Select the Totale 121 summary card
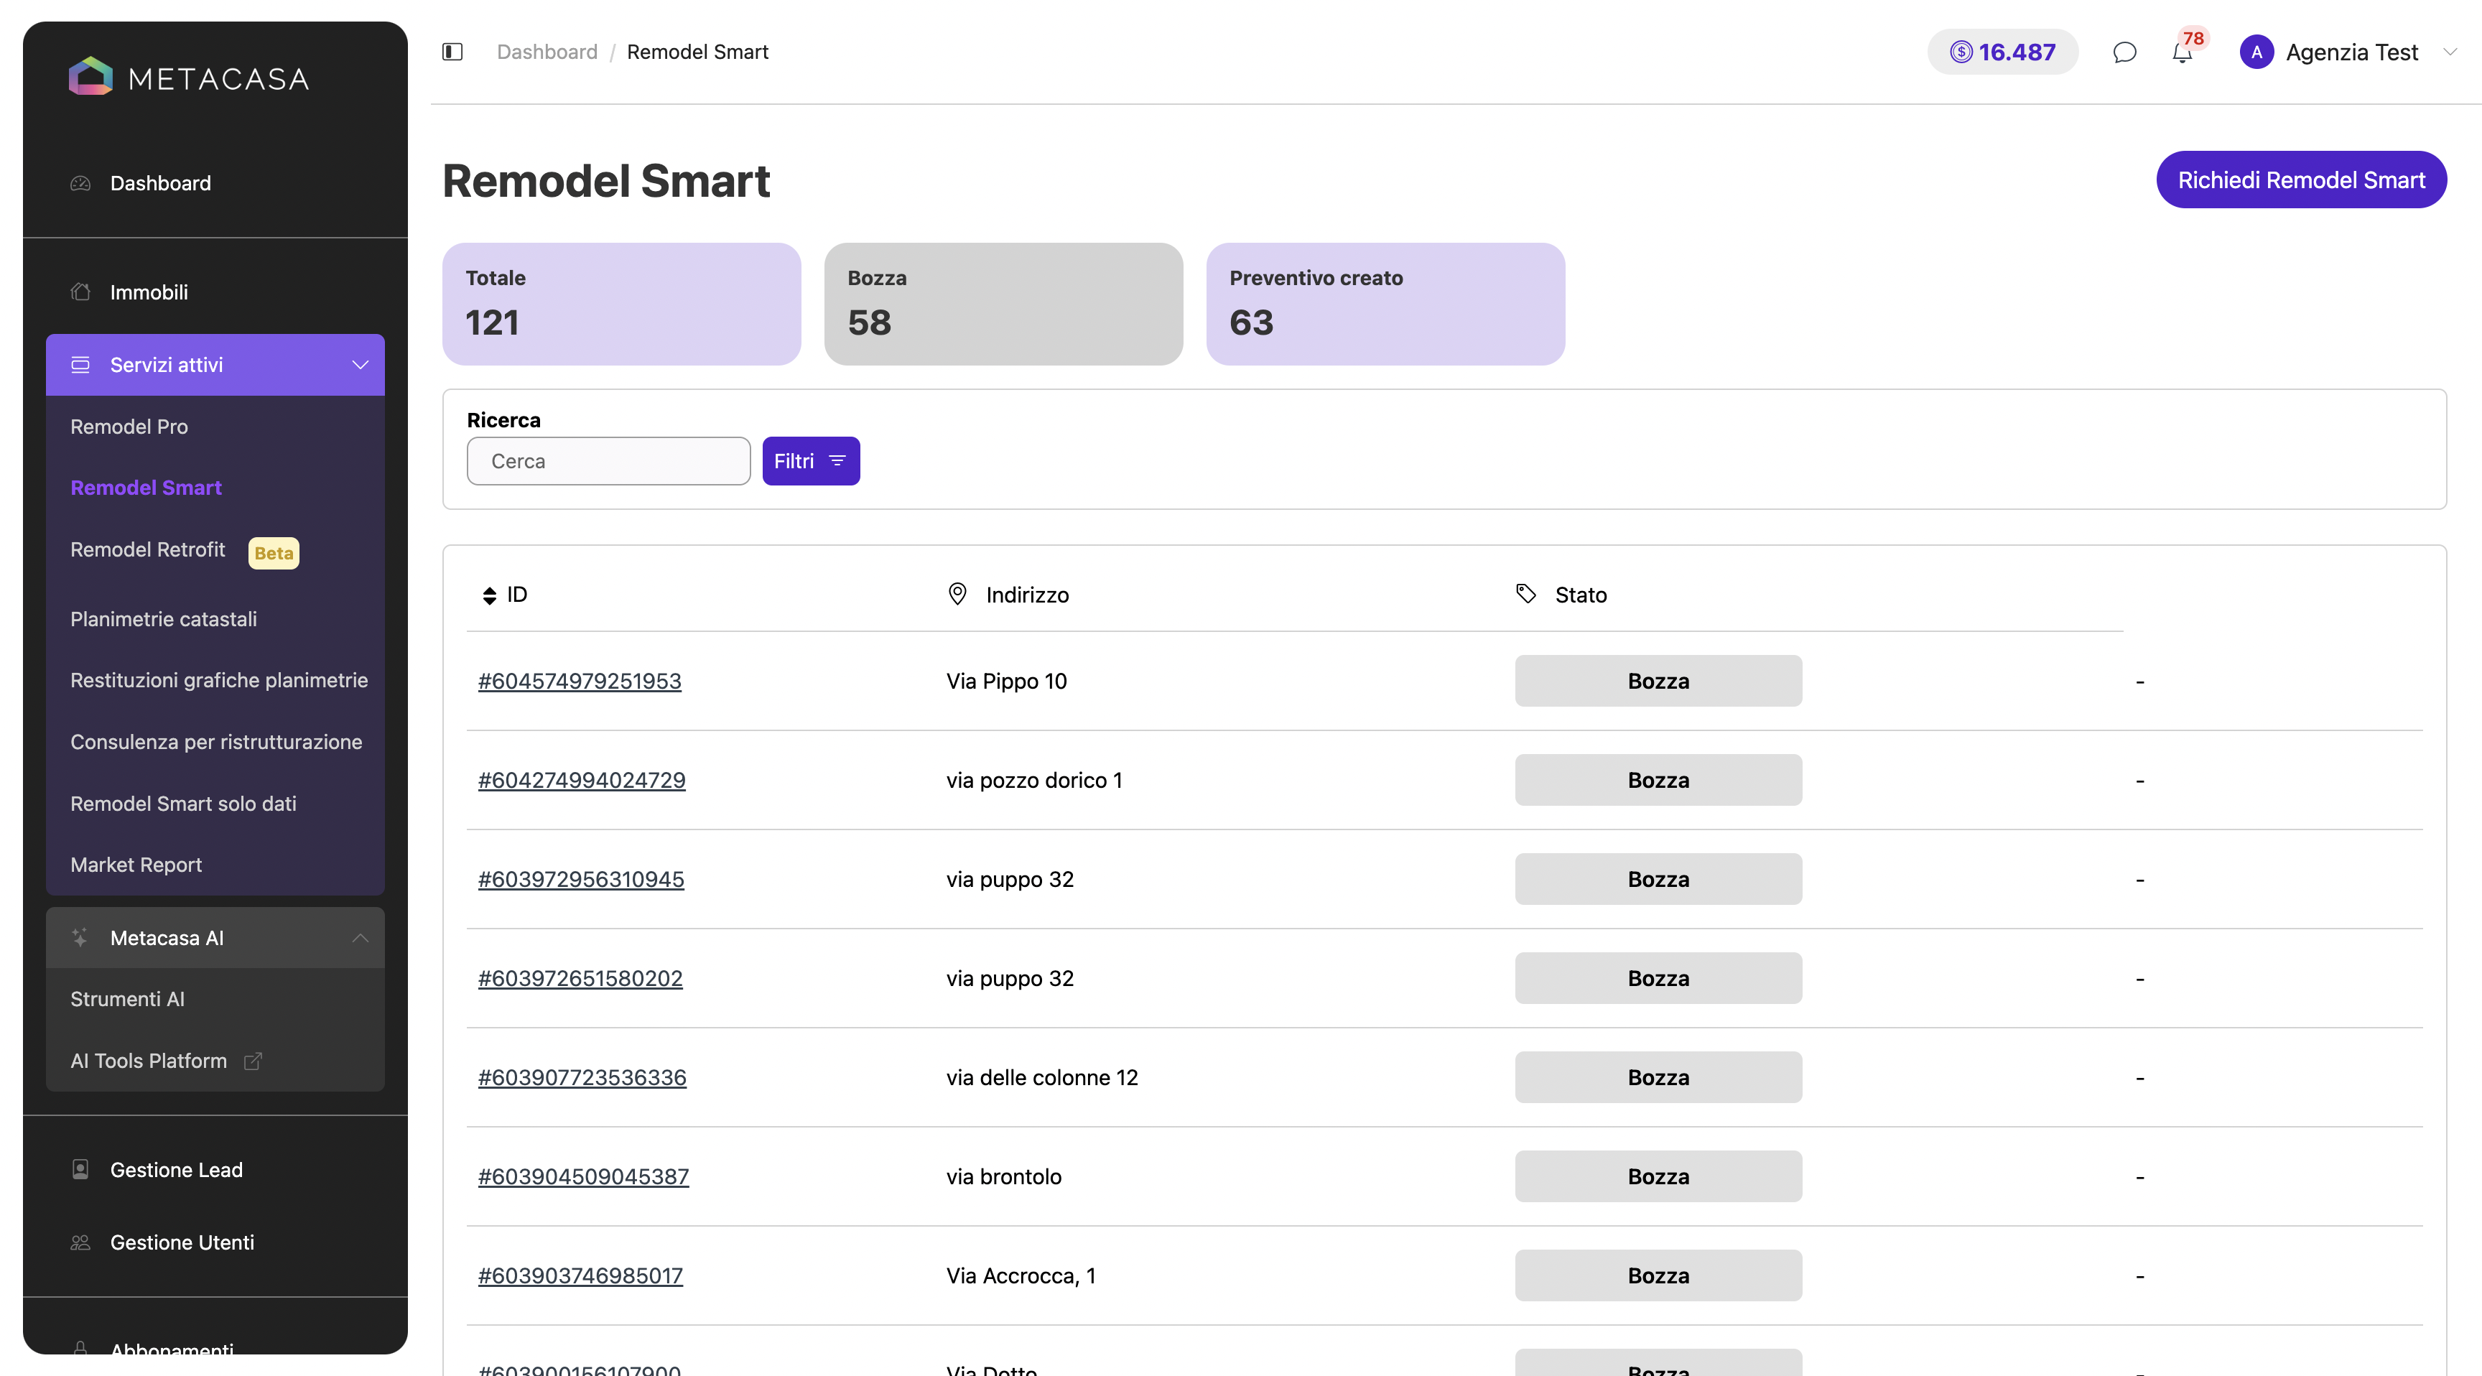The width and height of the screenshot is (2482, 1376). (621, 305)
